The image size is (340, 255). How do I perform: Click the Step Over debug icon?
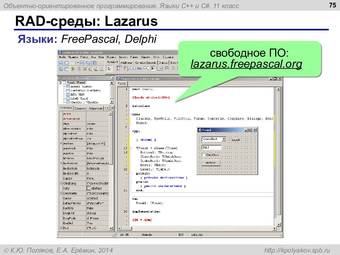96,69
